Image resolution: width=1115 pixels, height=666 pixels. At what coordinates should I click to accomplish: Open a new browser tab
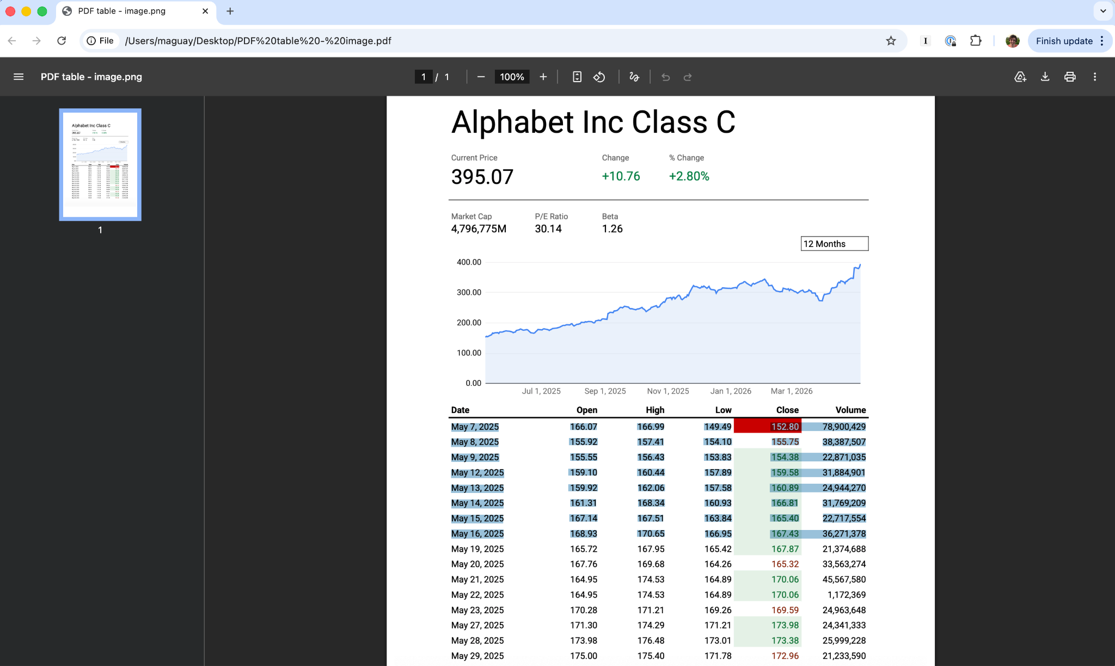tap(230, 11)
